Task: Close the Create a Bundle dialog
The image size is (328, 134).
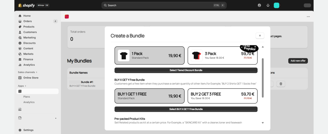Action: coord(260,36)
